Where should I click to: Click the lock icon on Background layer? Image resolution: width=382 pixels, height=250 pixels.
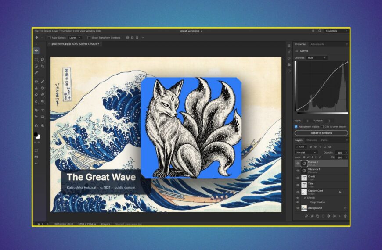click(x=345, y=208)
